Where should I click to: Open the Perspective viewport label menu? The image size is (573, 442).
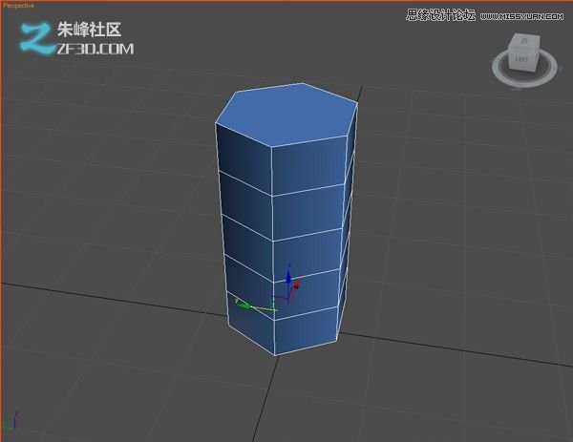pyautogui.click(x=18, y=6)
